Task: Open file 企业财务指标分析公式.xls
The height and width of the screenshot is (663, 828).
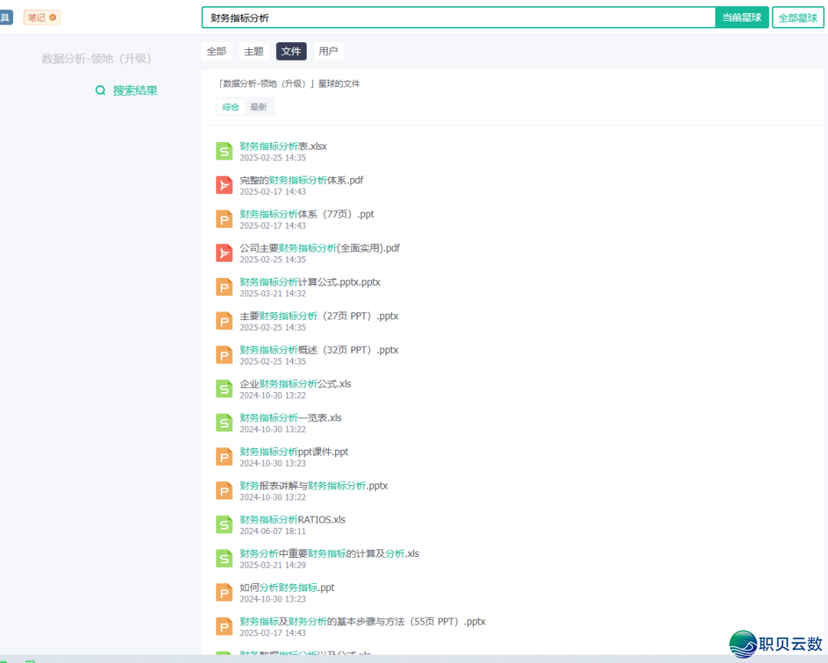Action: 296,384
